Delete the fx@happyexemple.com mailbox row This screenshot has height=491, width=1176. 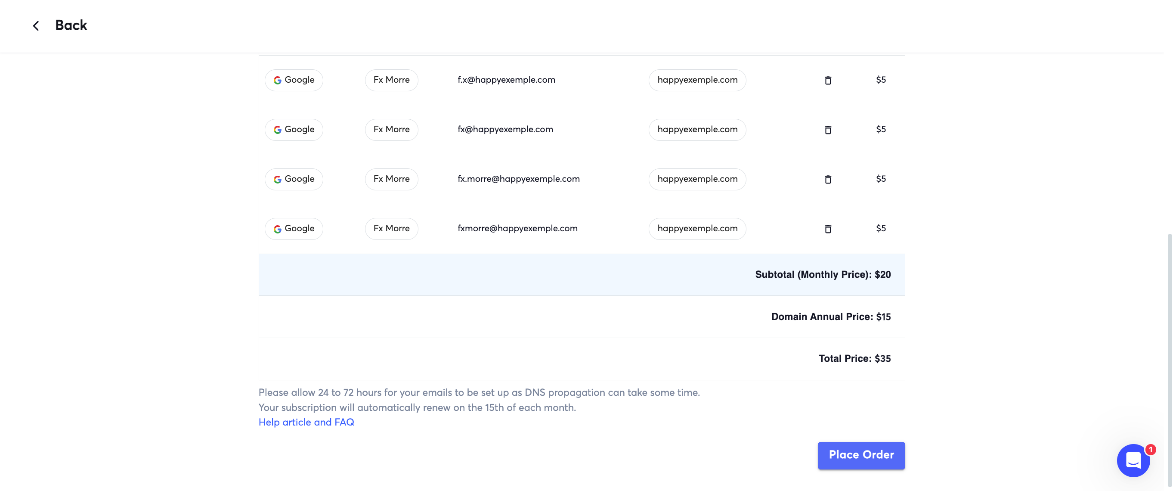pyautogui.click(x=828, y=130)
